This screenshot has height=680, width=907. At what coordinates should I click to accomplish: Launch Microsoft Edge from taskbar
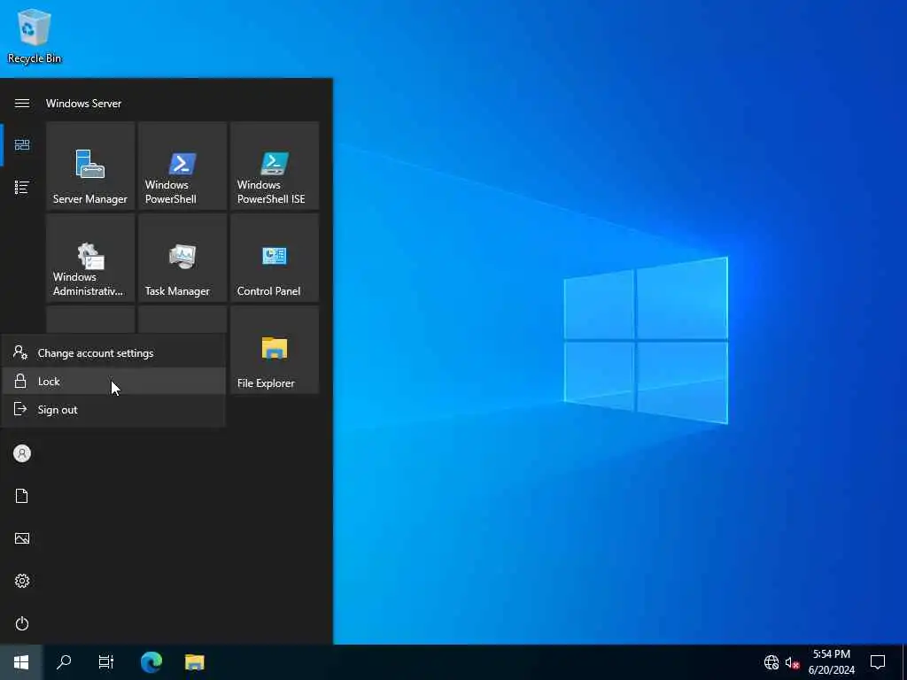151,662
